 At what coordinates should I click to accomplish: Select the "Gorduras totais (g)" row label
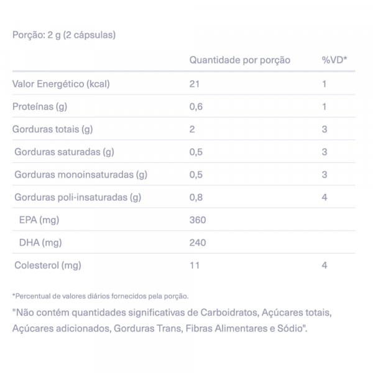pyautogui.click(x=52, y=129)
